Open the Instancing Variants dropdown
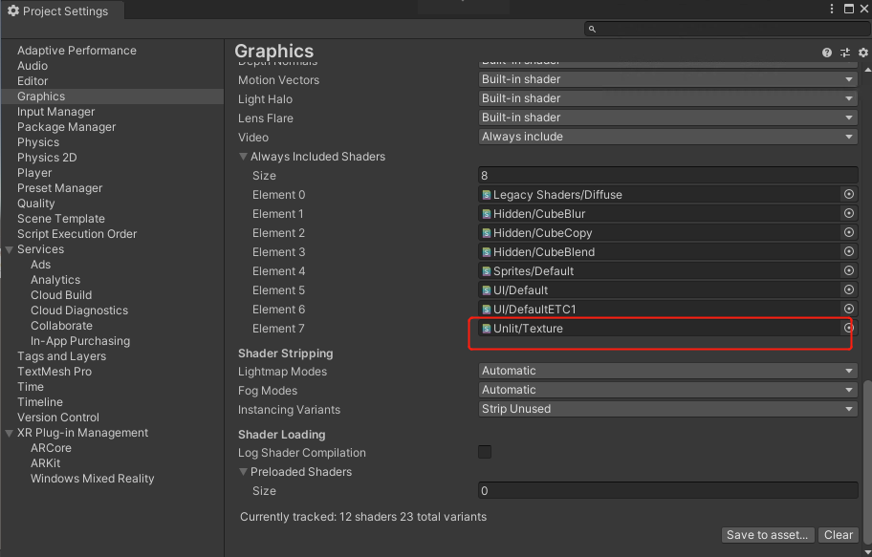Viewport: 872px width, 557px height. (x=667, y=409)
